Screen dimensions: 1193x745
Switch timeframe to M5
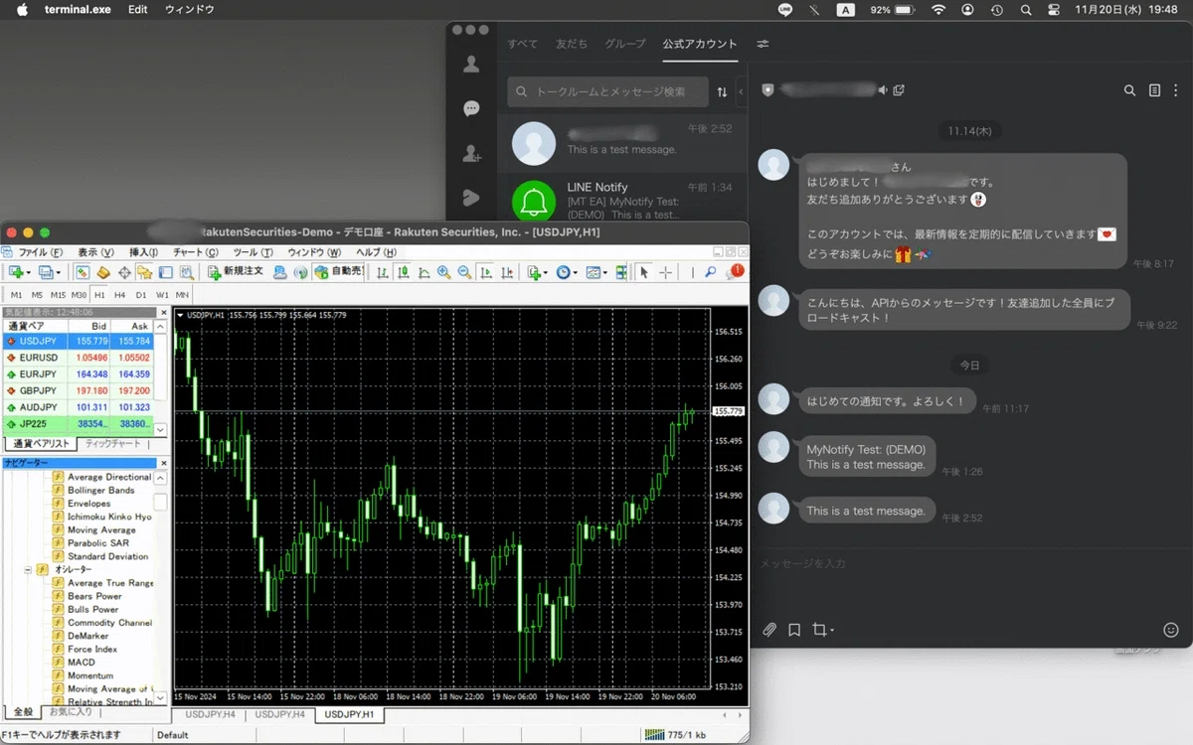point(37,295)
